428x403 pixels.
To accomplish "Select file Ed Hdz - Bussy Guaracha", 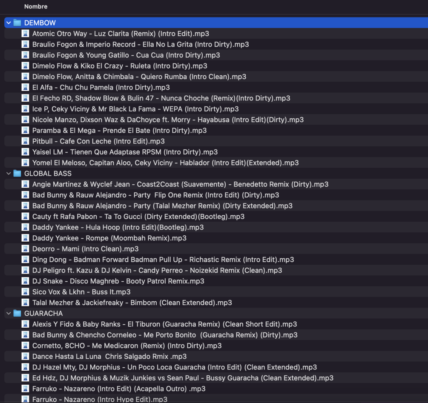I will tap(183, 378).
